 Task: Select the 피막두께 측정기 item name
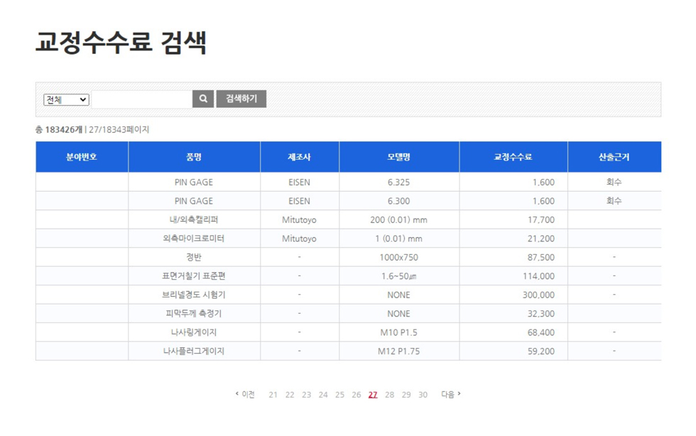pos(193,313)
